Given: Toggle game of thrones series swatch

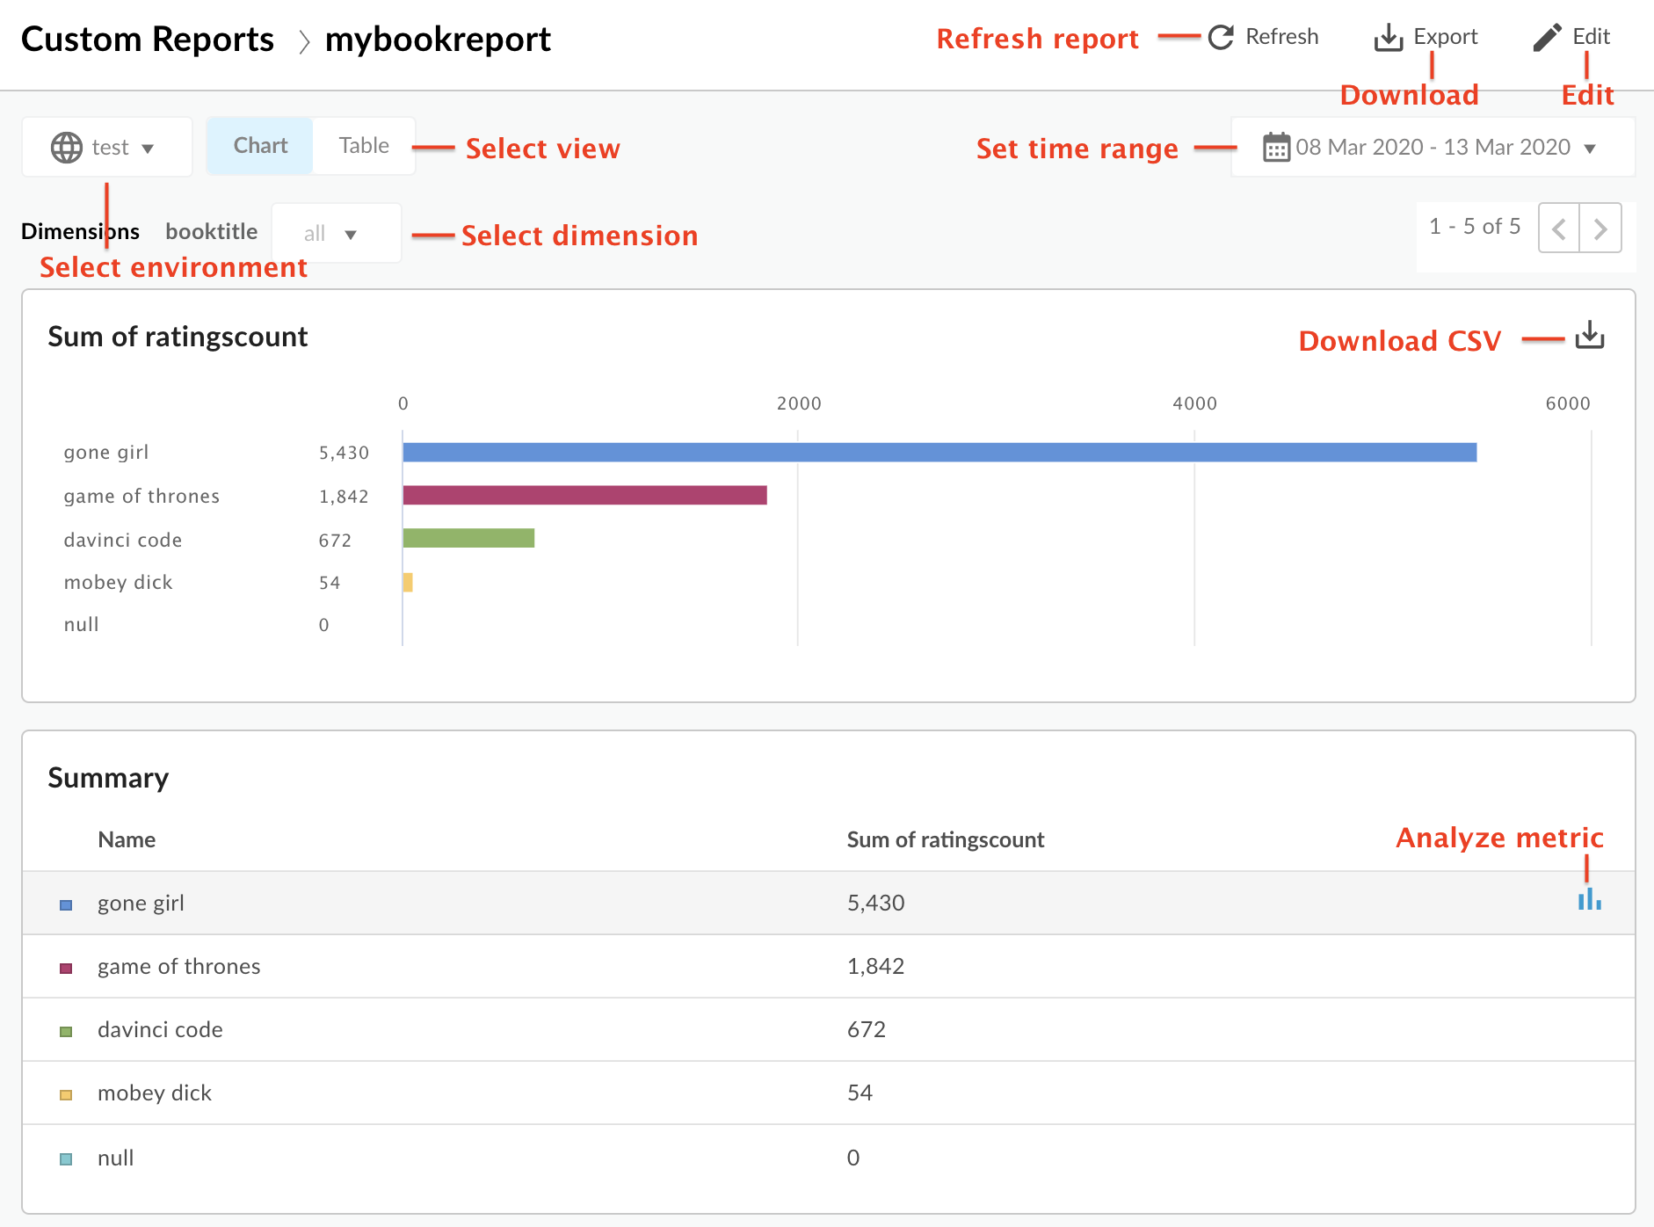Looking at the screenshot, I should click(65, 967).
